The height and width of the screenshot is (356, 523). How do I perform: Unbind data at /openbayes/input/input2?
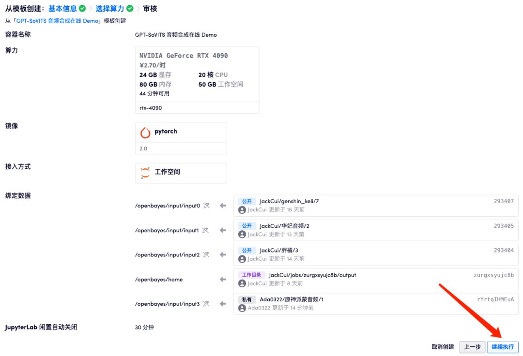[206, 254]
